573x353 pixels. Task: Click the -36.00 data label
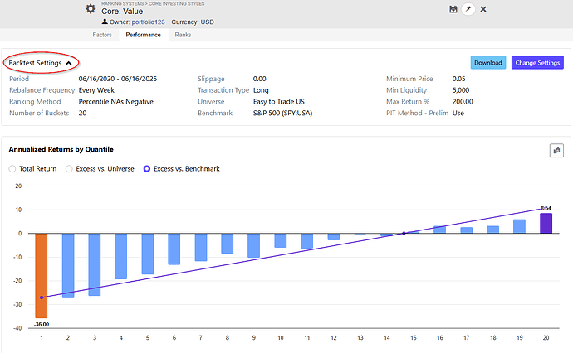42,325
